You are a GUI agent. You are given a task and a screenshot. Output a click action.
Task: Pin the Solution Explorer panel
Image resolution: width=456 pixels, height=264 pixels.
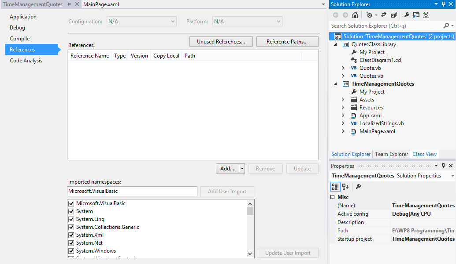pos(443,4)
